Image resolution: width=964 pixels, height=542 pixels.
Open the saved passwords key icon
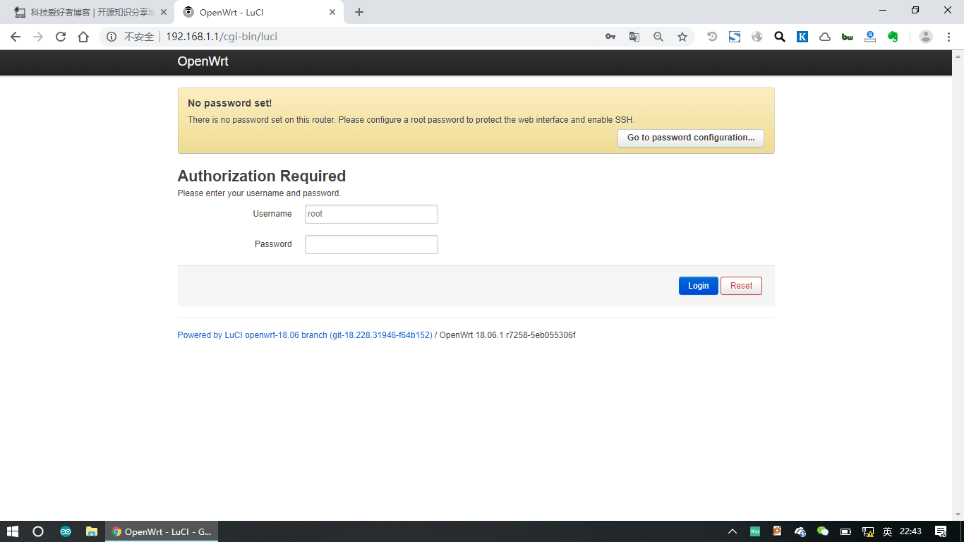pos(610,37)
